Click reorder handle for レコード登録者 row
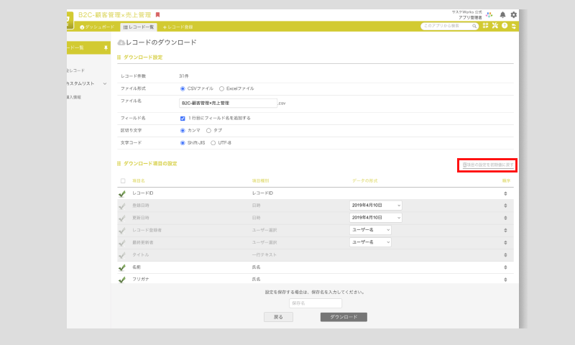Screen dimensions: 575x345 [x=505, y=230]
